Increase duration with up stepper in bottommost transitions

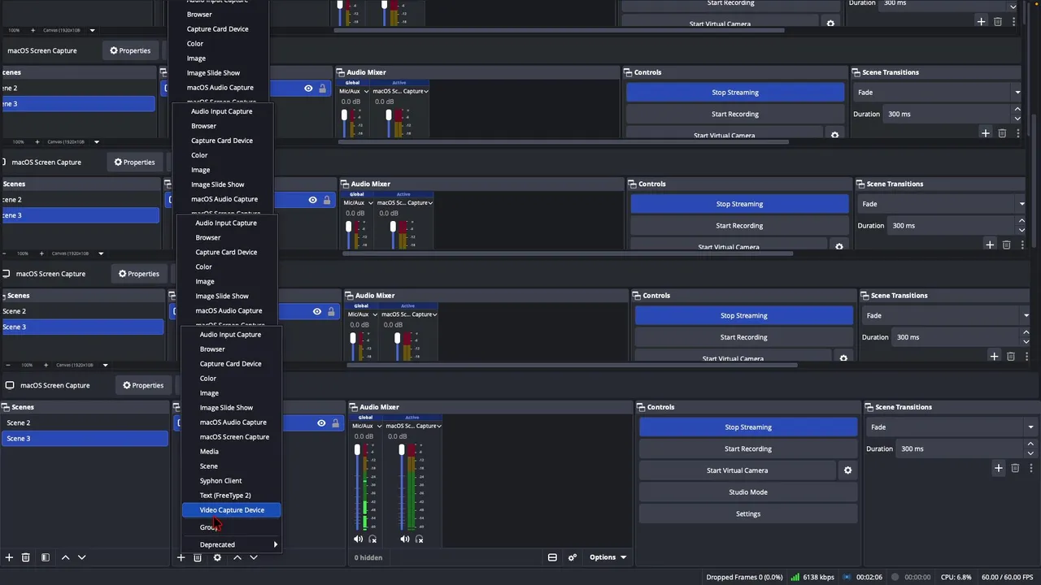[x=1030, y=444]
